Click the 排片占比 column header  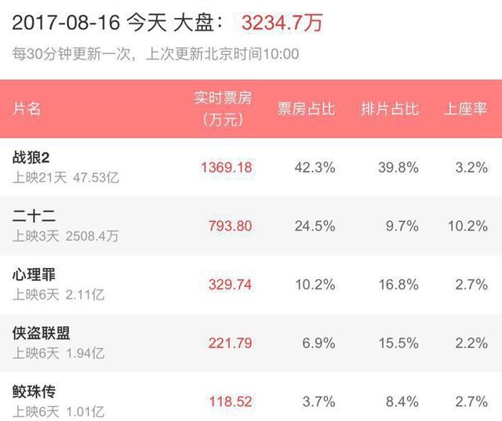390,109
